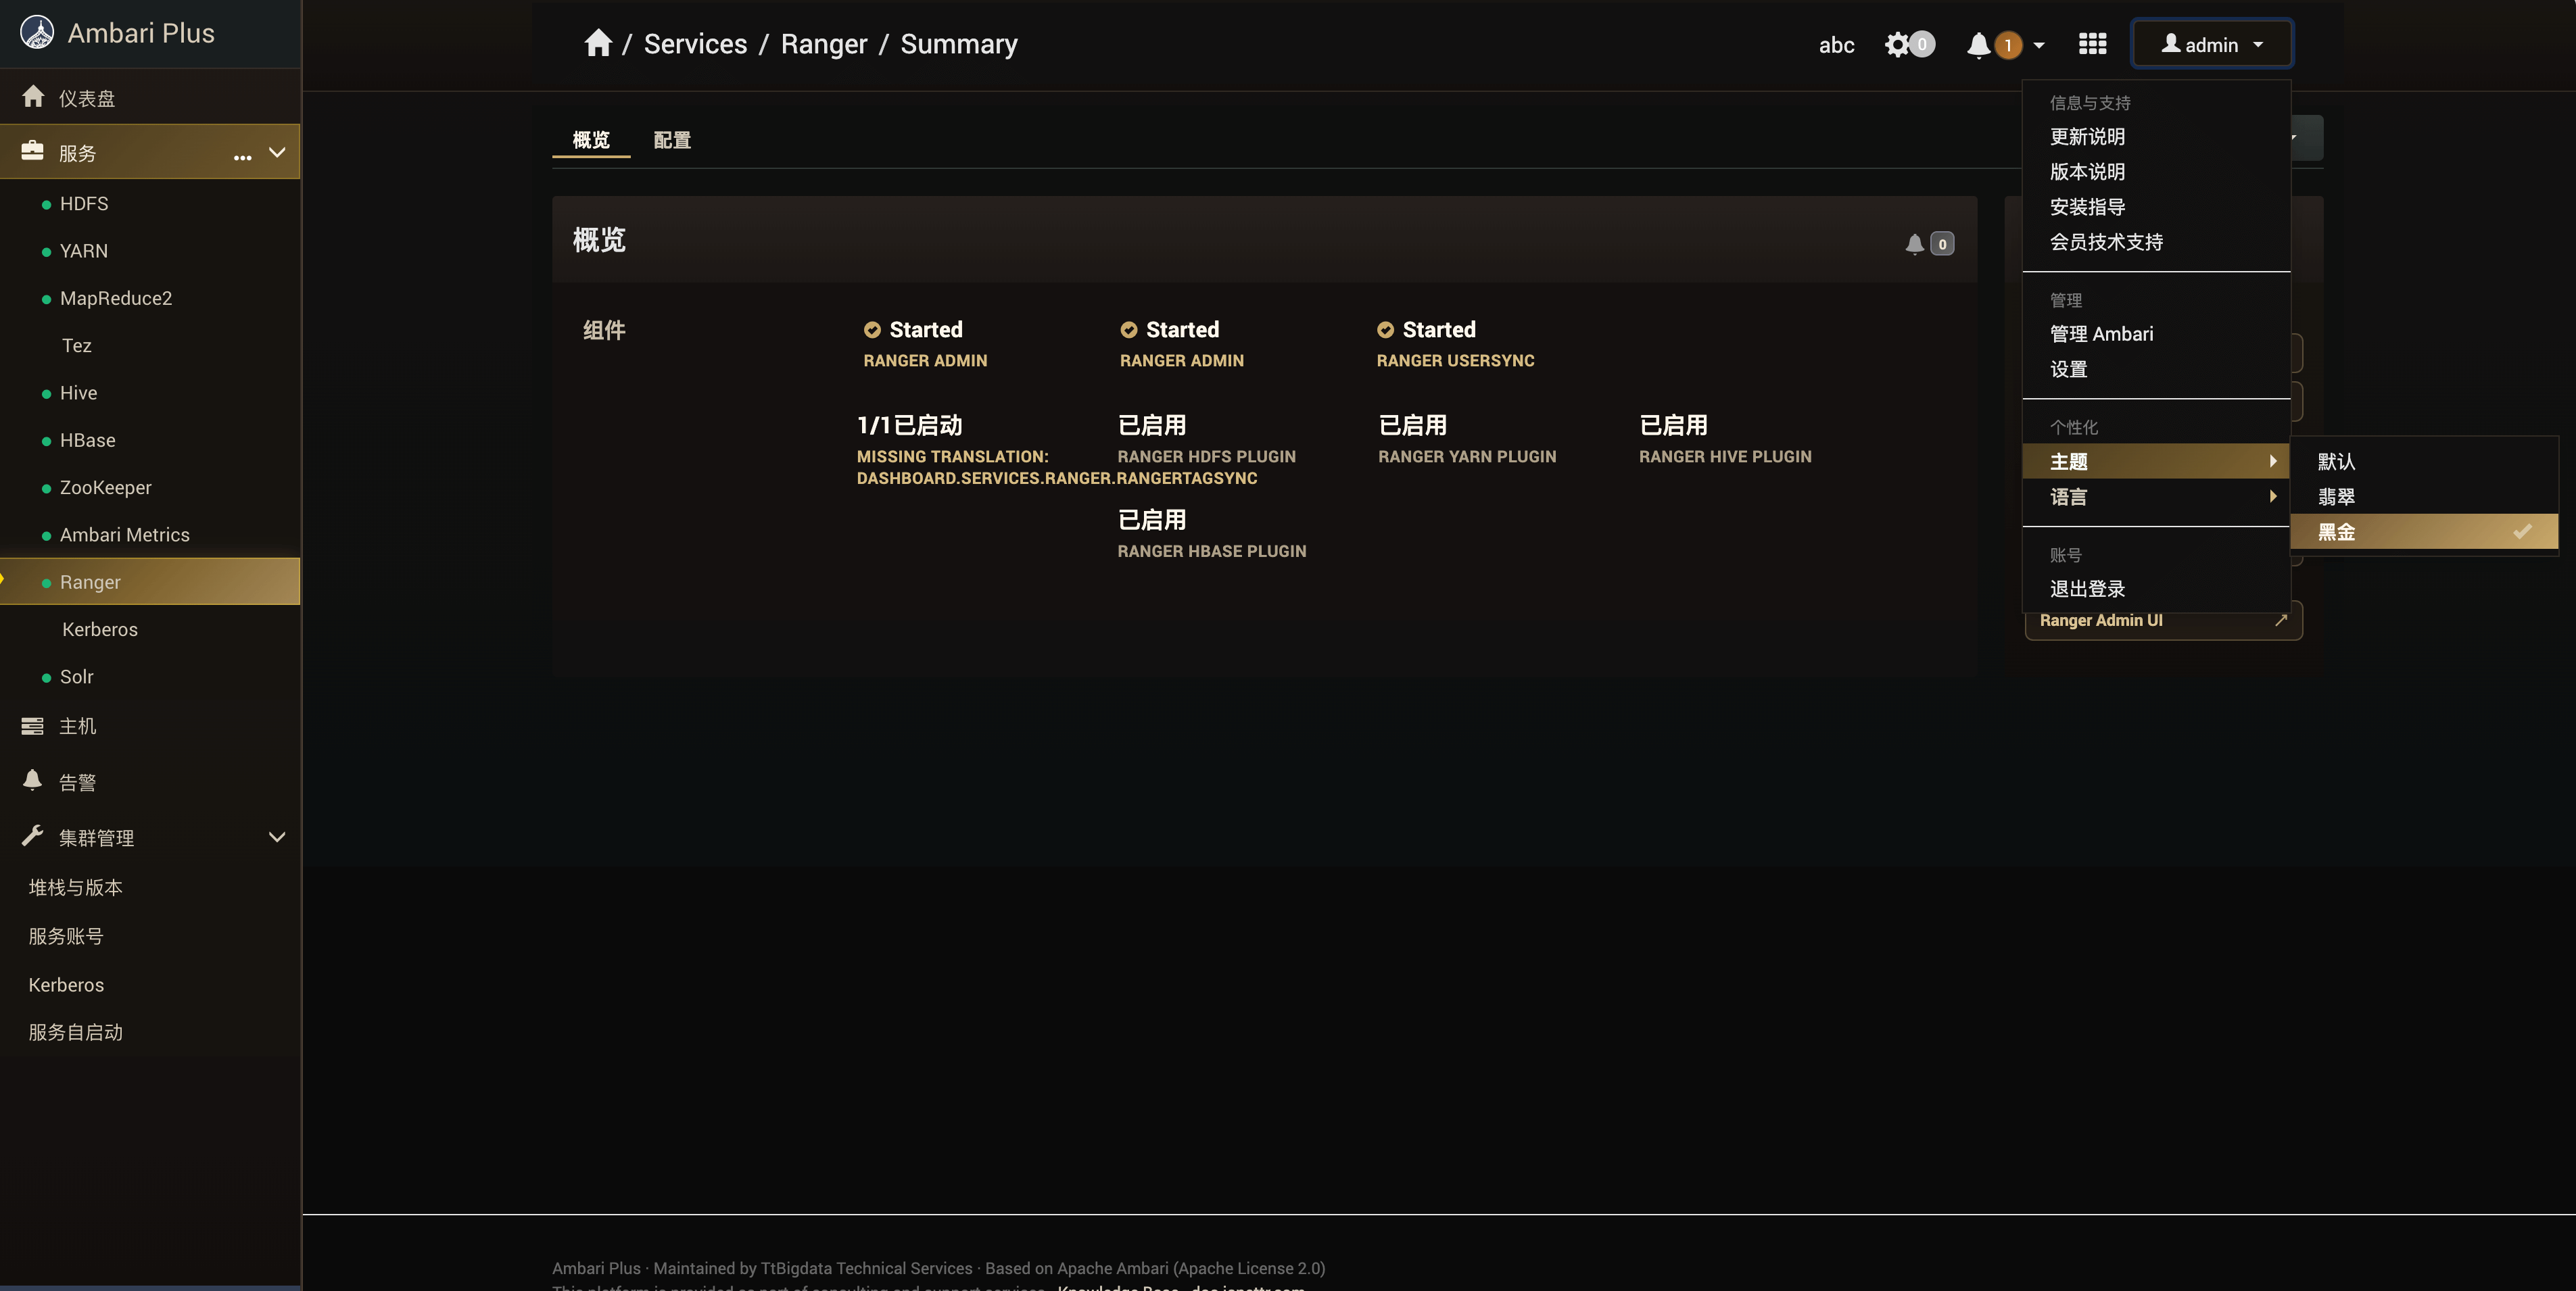Open 管理 Ambari menu entry
Screen dimensions: 2576x1291
click(2101, 334)
